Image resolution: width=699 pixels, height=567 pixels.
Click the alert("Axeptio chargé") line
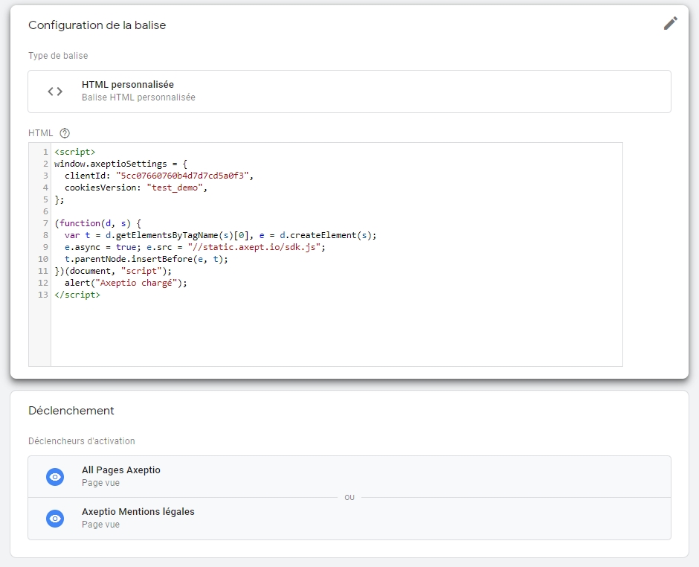[x=126, y=283]
